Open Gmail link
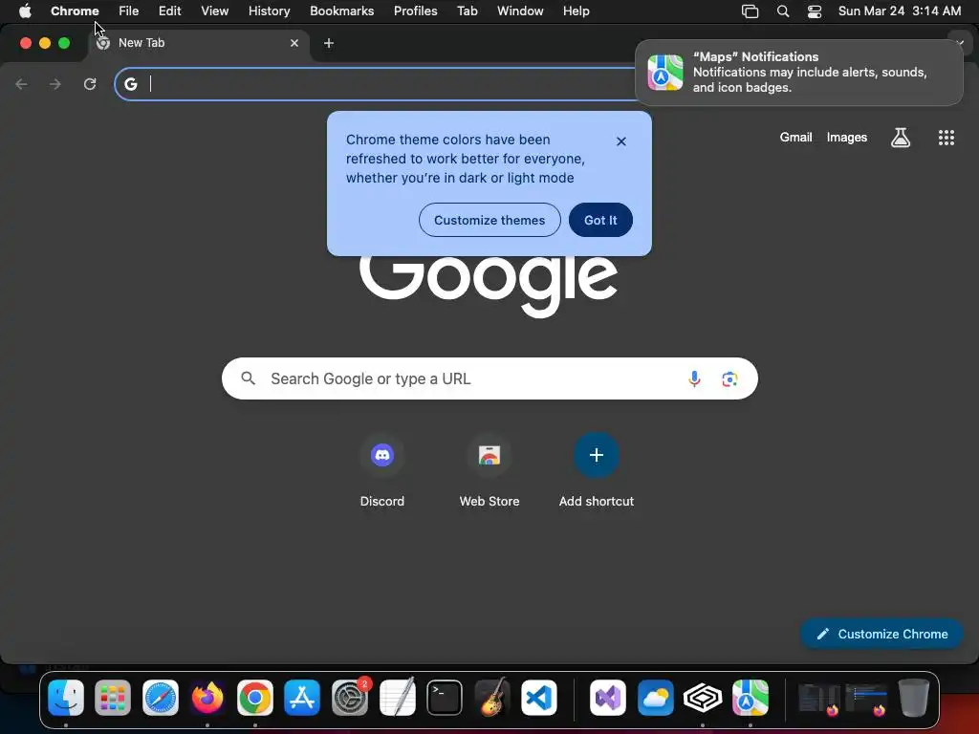Screen dimensions: 979x734 pyautogui.click(x=795, y=138)
